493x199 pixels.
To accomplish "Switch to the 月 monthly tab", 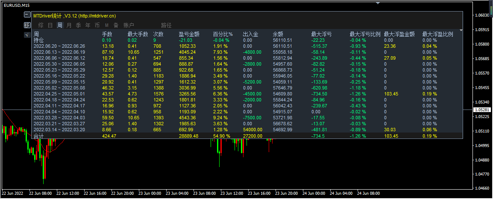I will click(69, 26).
